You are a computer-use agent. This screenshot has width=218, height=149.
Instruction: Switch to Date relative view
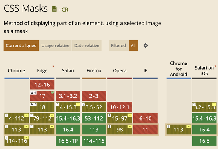(x=87, y=45)
